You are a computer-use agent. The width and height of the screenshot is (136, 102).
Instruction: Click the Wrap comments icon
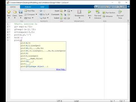click(x=69, y=14)
